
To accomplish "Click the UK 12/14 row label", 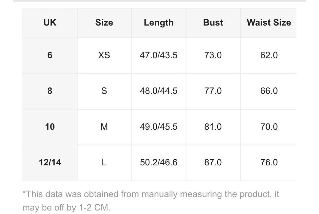I will click(50, 163).
